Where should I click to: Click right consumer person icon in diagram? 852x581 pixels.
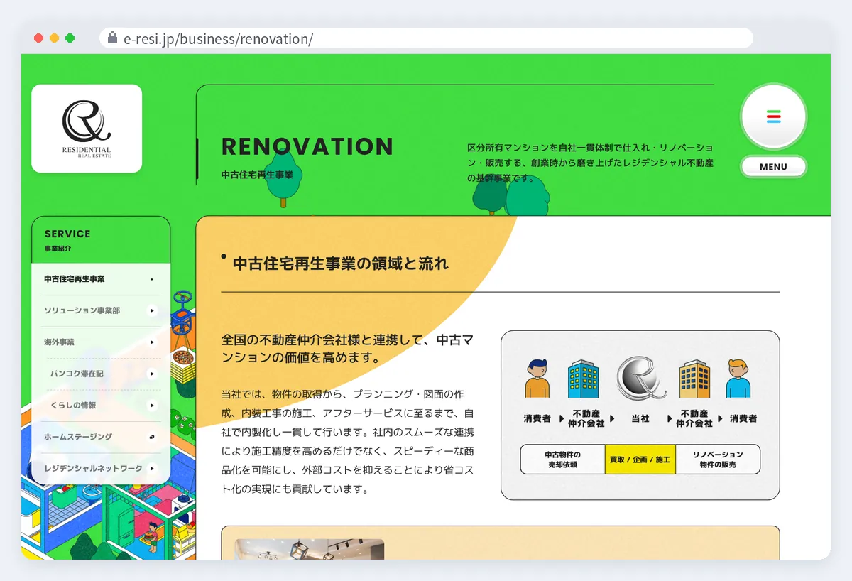coord(738,379)
